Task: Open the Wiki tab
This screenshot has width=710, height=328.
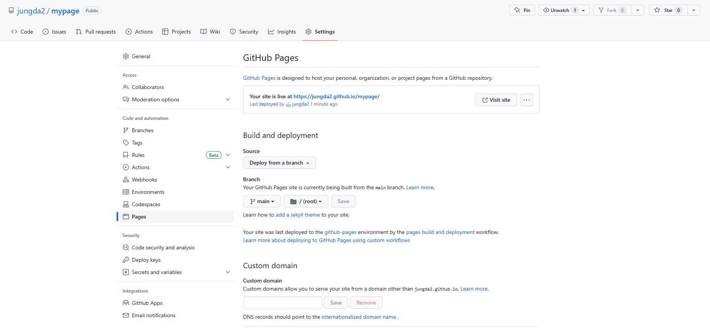Action: point(210,32)
